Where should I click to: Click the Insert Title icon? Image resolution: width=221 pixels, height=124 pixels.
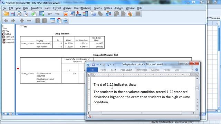pos(59,21)
